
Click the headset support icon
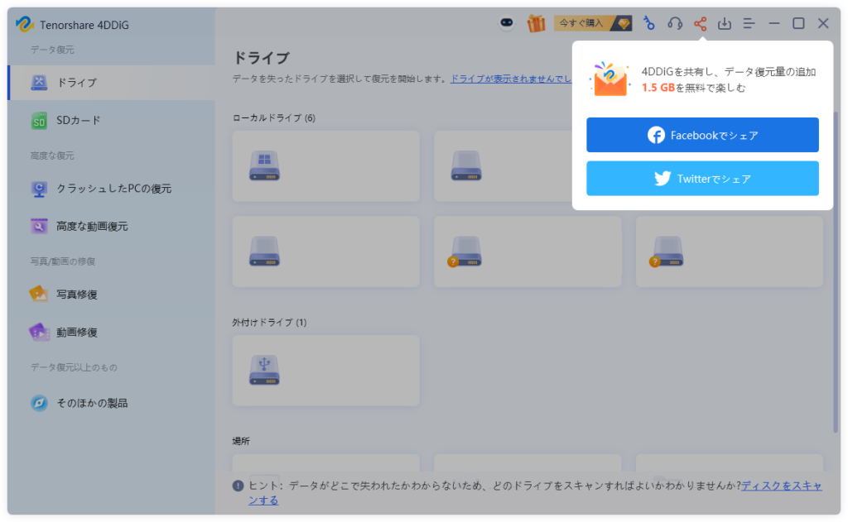coord(674,23)
